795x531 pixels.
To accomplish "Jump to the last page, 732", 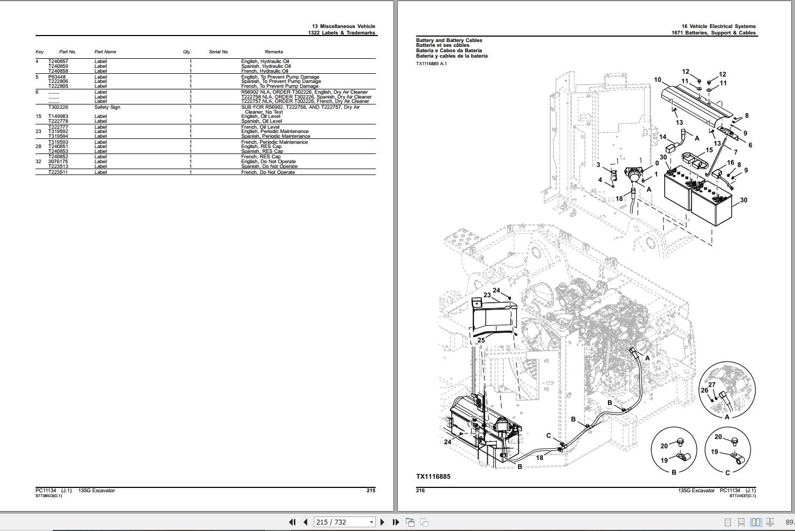I will [395, 522].
